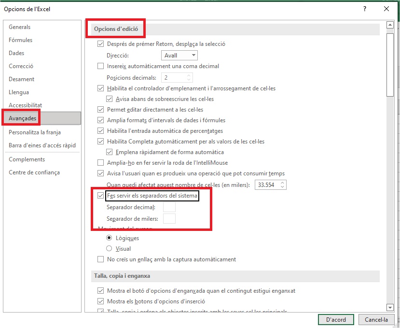
Task: Toggle 'Mostra els botons d'opcions d'inserció'
Action: click(100, 301)
